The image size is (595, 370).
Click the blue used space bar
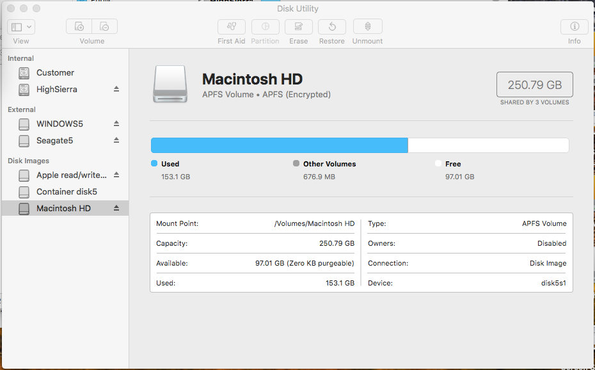(280, 145)
